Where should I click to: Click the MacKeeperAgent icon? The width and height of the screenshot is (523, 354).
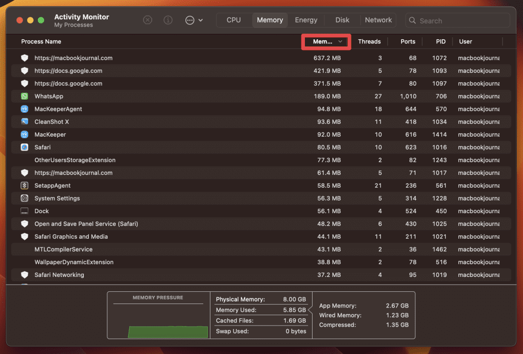point(25,109)
